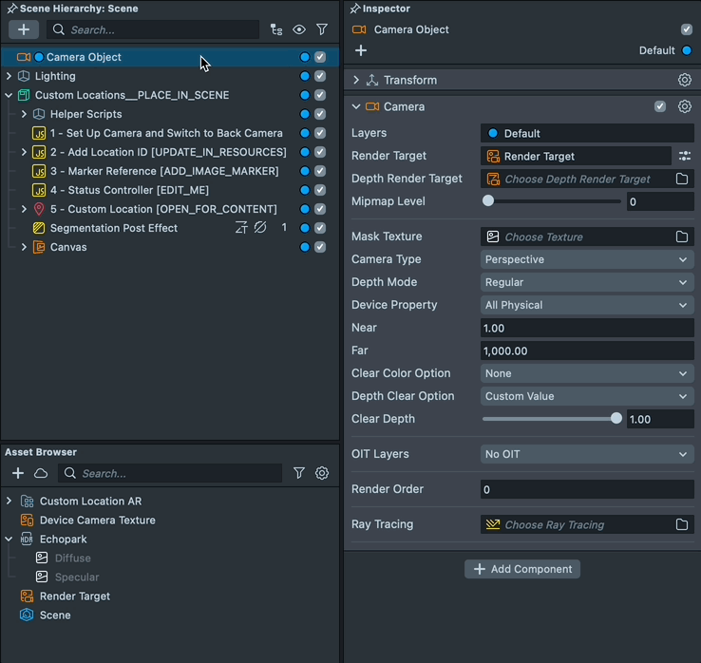Click the eye visibility icon in Scene Hierarchy toolbar
701x663 pixels.
pyautogui.click(x=299, y=30)
